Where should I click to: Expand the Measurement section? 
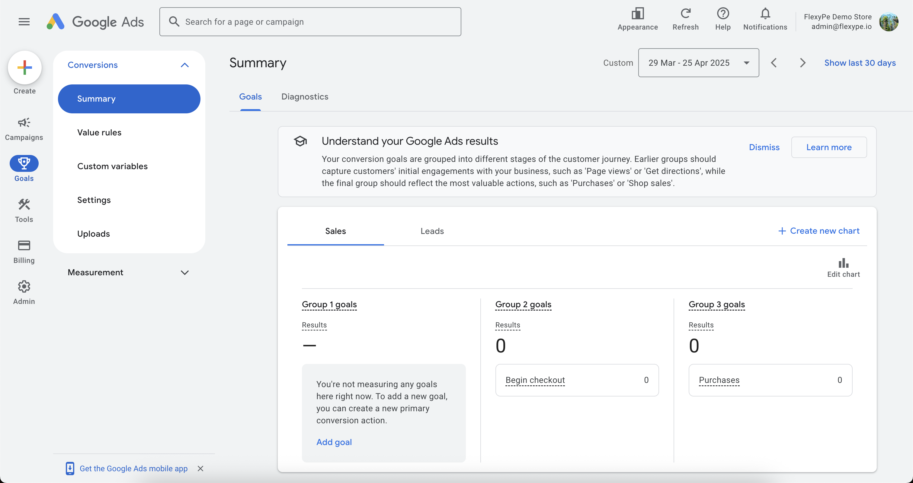184,272
